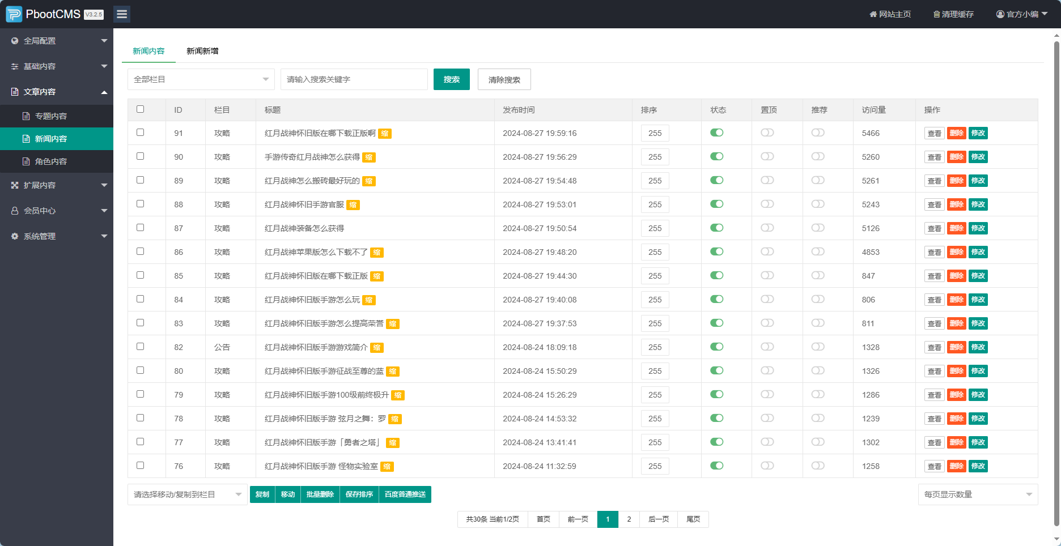Open 角色内容 in the sidebar
This screenshot has width=1061, height=546.
click(57, 161)
